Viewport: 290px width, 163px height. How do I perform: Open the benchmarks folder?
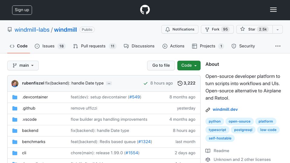point(34,142)
